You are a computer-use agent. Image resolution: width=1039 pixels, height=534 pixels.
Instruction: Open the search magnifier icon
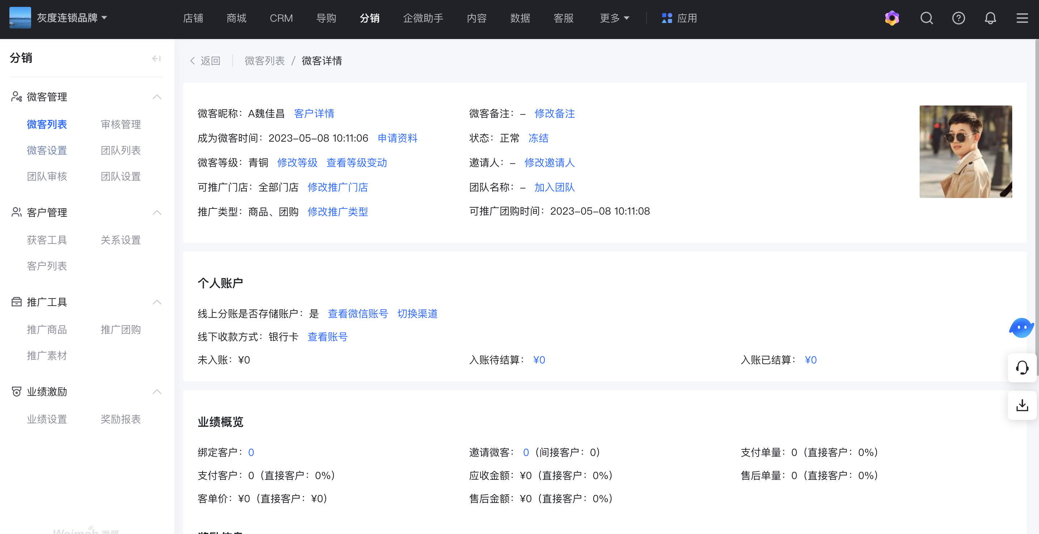[926, 18]
